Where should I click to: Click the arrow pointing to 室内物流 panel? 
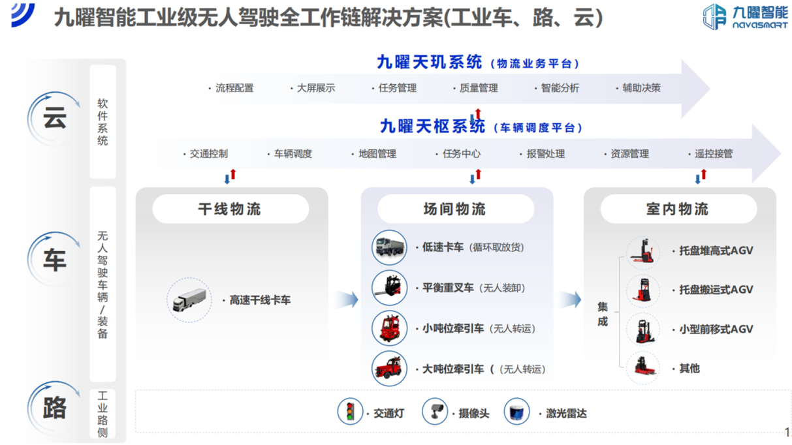coord(569,300)
